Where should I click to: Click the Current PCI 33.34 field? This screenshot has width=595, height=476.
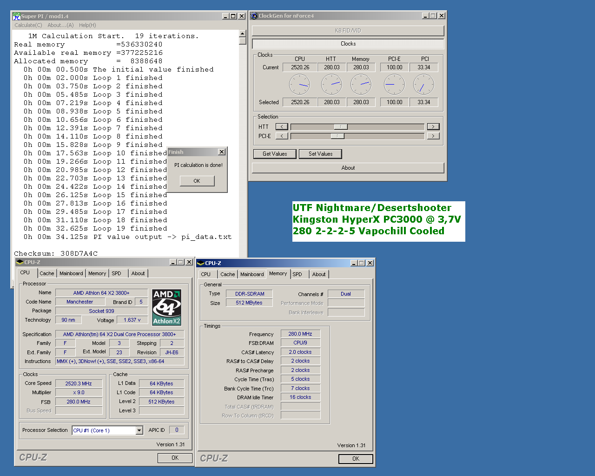(x=424, y=67)
